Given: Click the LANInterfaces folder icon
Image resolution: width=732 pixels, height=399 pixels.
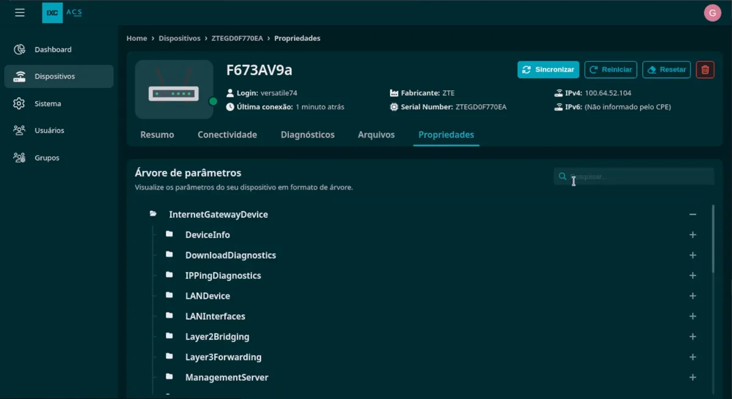Looking at the screenshot, I should pos(170,315).
